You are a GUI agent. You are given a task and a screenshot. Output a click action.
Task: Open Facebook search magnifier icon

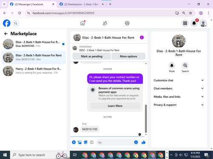(x=16, y=23)
